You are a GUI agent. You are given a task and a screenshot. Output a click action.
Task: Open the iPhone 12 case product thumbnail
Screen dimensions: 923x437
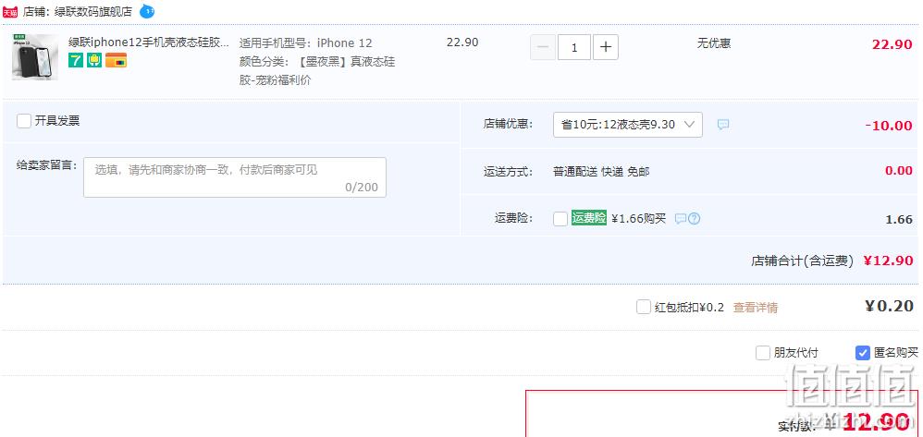click(x=35, y=57)
